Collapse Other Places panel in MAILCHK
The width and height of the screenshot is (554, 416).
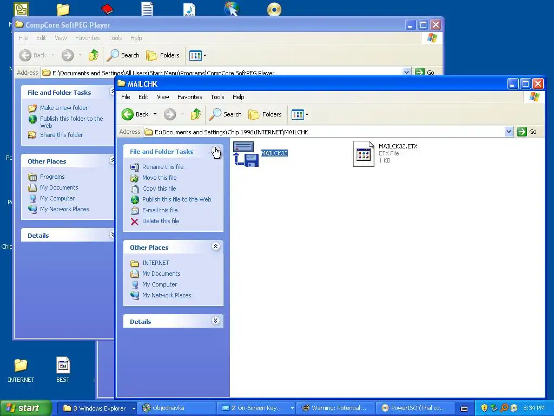[x=215, y=246]
